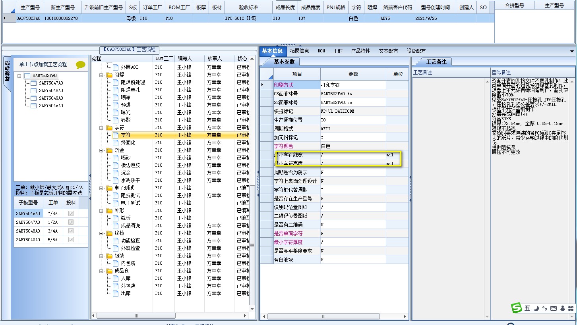The height and width of the screenshot is (325, 577).
Task: Collapse the 包装 folder node
Action: point(101,256)
